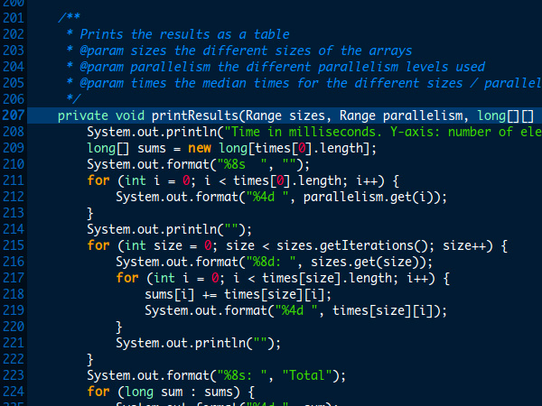Screen dimensions: 542x406
Task: Click line number 224 in the gutter
Action: click(14, 392)
